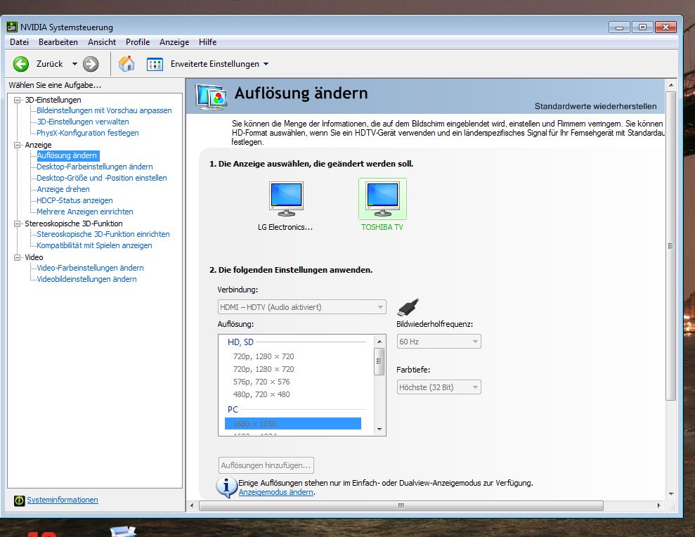Open the Profile menu
The image size is (695, 537).
tap(138, 41)
